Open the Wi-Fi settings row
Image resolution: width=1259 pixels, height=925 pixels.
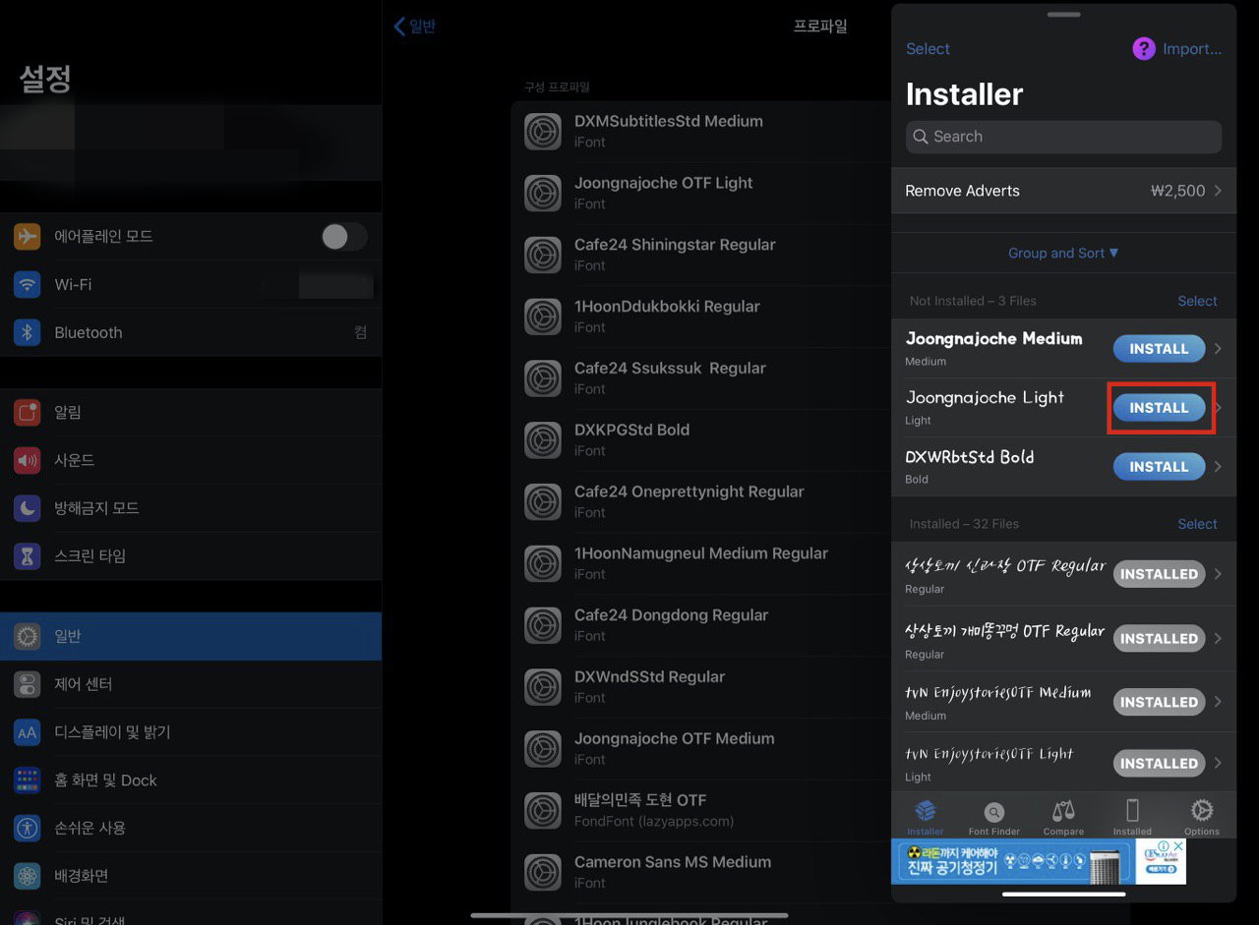click(191, 284)
